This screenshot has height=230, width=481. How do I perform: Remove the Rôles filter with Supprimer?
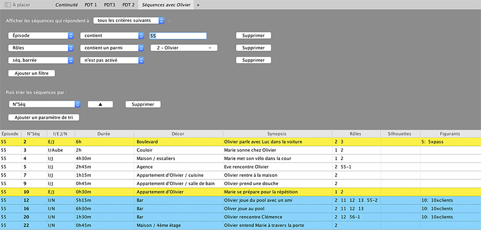coord(253,48)
